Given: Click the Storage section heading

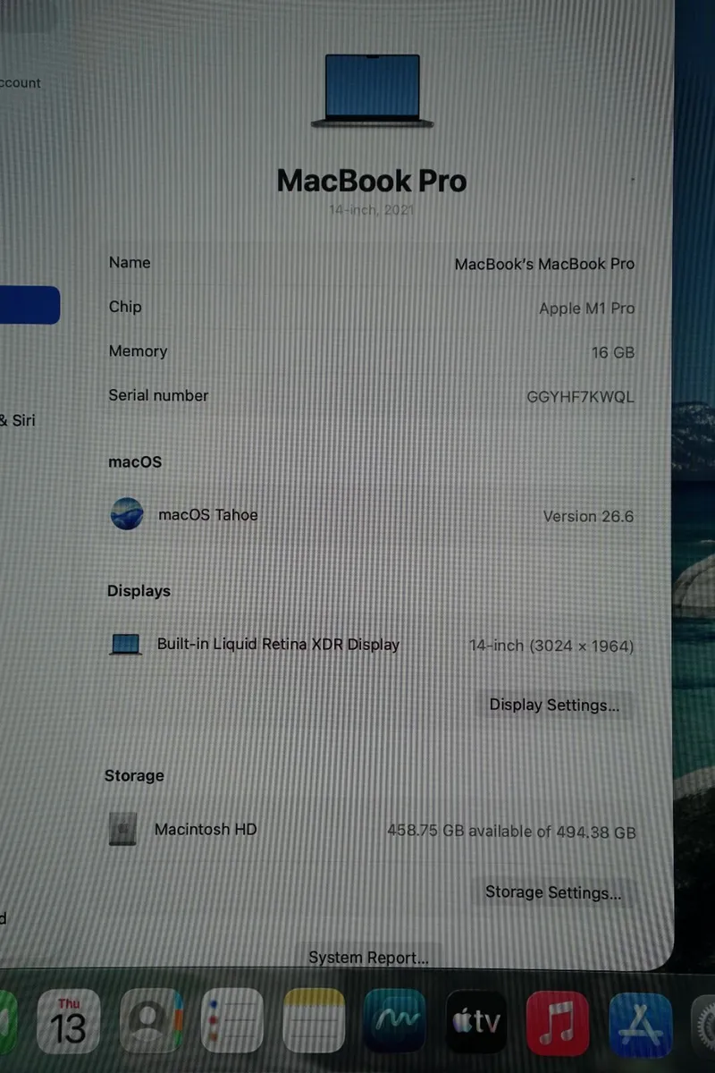Looking at the screenshot, I should point(134,776).
